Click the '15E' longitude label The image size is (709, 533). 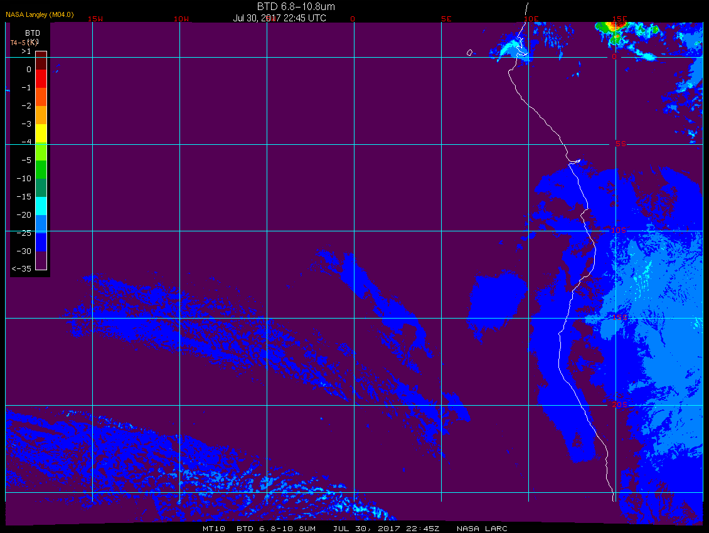click(x=619, y=19)
